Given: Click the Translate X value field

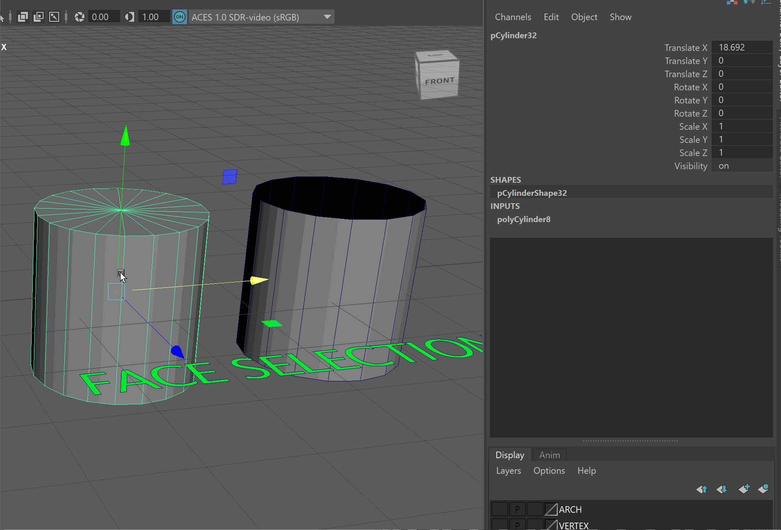Looking at the screenshot, I should click(742, 48).
